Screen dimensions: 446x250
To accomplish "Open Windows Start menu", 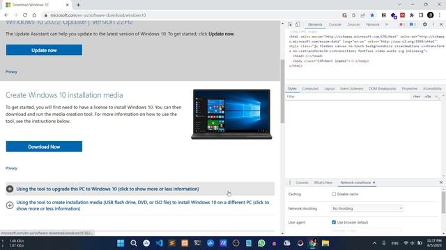I will click(x=121, y=243).
